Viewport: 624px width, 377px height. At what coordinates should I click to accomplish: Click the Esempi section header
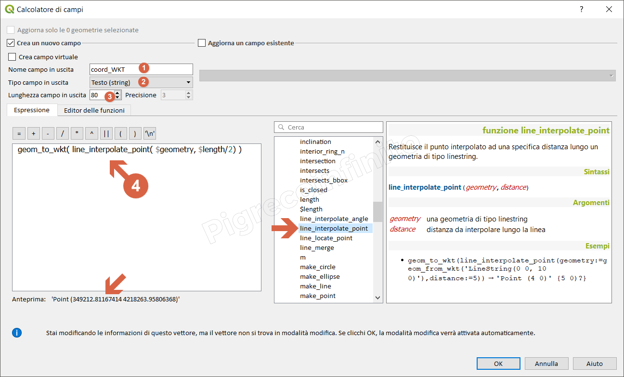598,246
